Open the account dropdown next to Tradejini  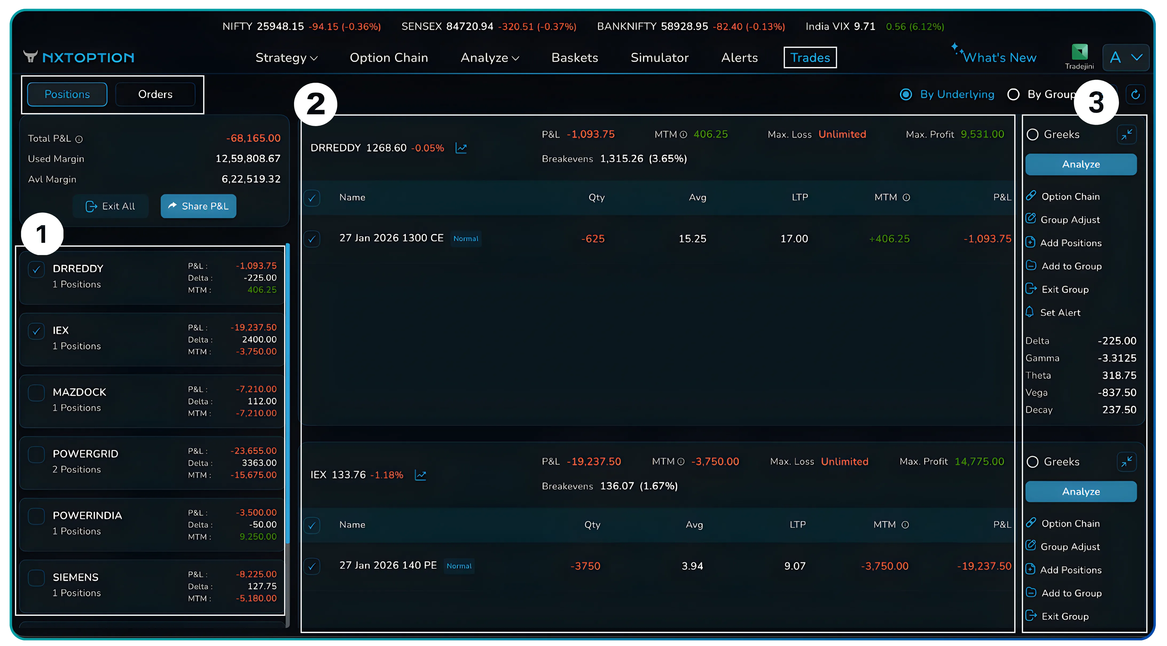coord(1126,57)
